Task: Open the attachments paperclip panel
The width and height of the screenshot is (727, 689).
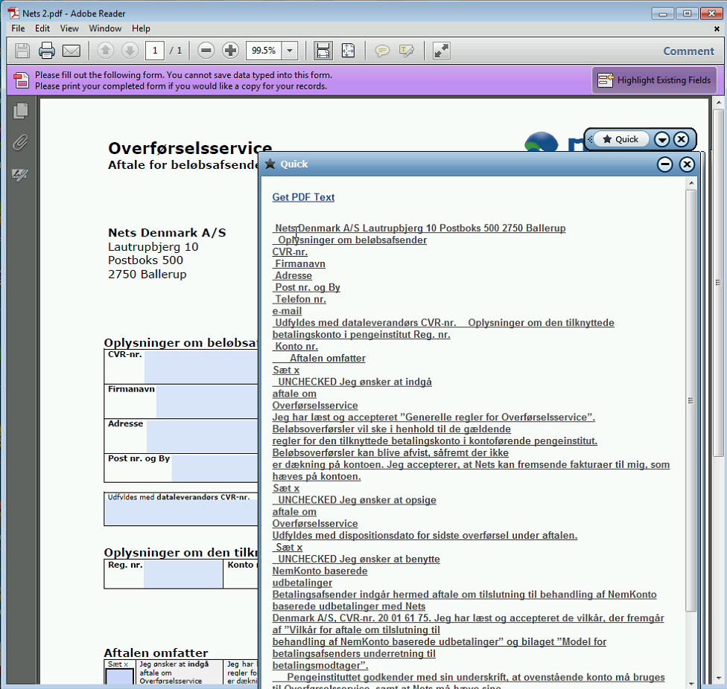Action: pyautogui.click(x=21, y=143)
